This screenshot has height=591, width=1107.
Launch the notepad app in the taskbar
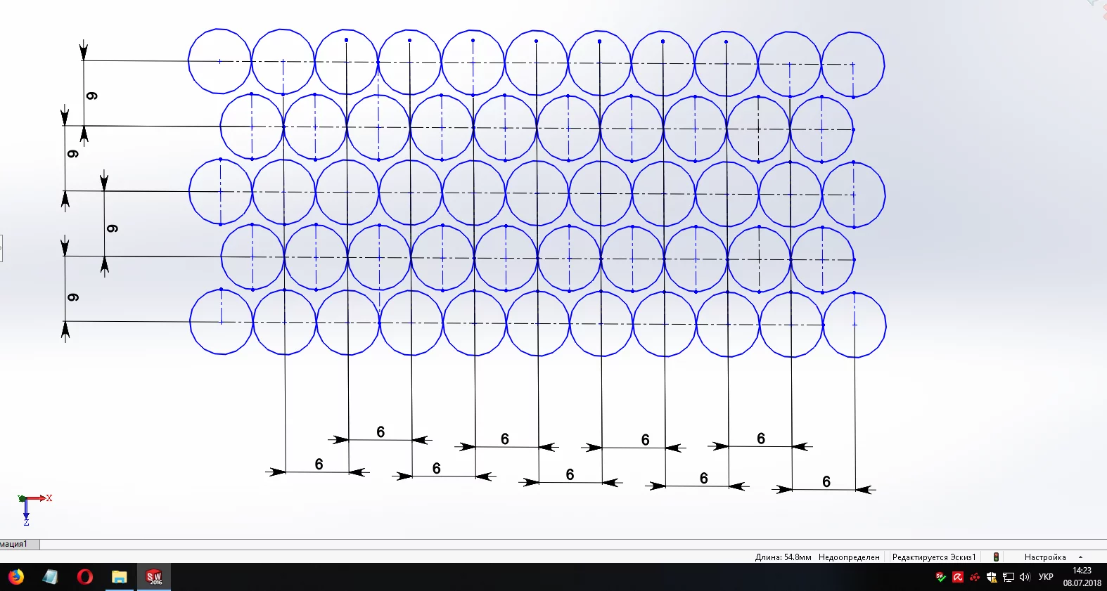(50, 577)
